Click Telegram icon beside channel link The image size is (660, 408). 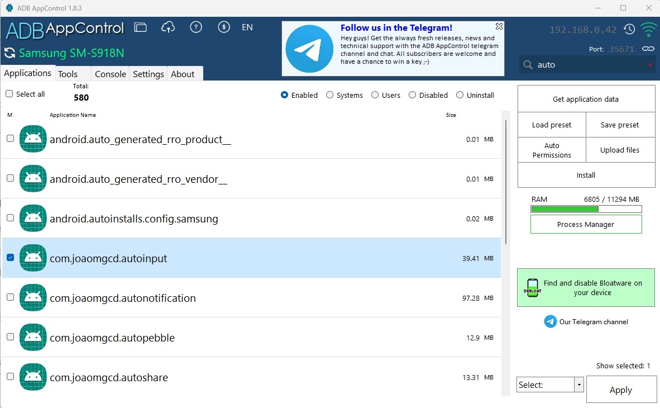click(x=550, y=321)
